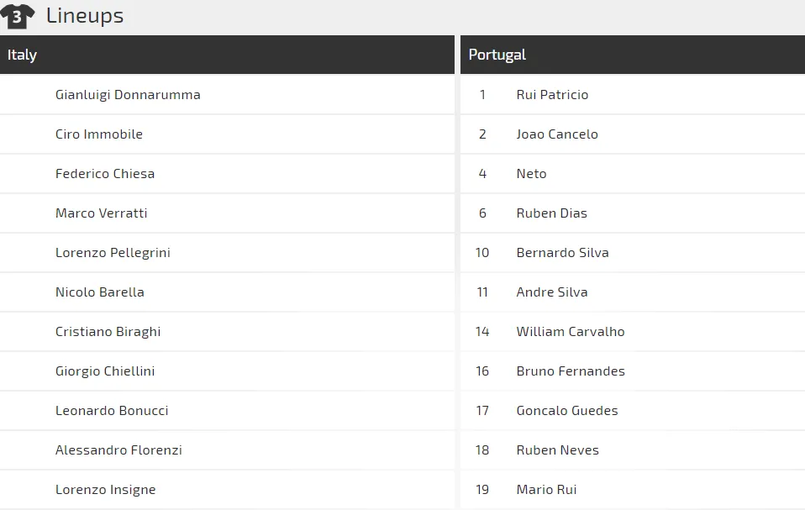Viewport: 805px width, 510px height.
Task: Select the Italy team header
Action: click(x=23, y=55)
